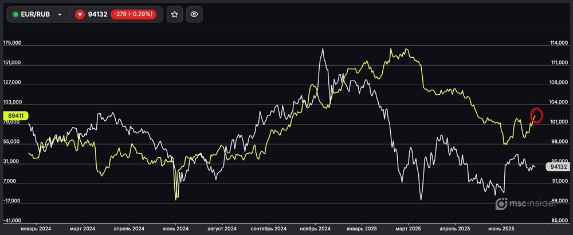Select the yellow 89411 price label on left axis
This screenshot has width=573, height=235.
(15, 115)
